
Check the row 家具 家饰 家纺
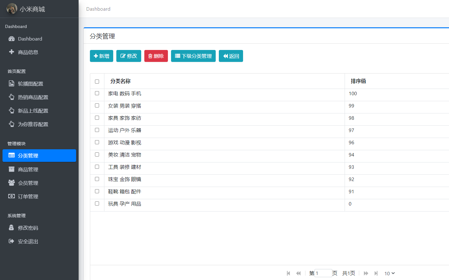coord(97,118)
